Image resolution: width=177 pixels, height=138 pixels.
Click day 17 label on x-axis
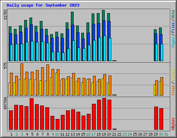[93, 134]
